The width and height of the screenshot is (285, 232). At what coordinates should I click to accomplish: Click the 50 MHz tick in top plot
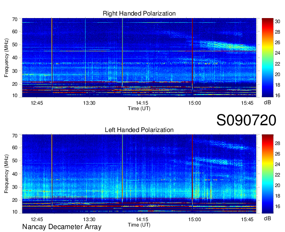click(x=15, y=45)
